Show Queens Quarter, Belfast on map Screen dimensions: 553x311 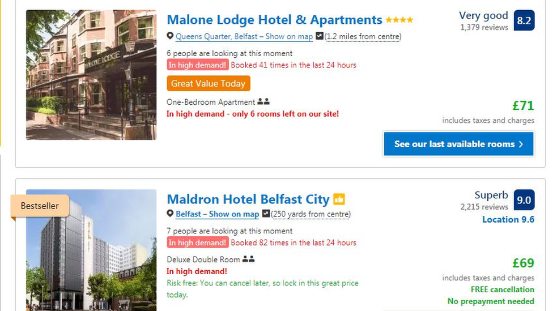[244, 36]
